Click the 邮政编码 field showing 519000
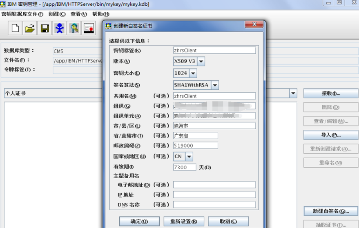359x228 pixels. tap(196, 146)
